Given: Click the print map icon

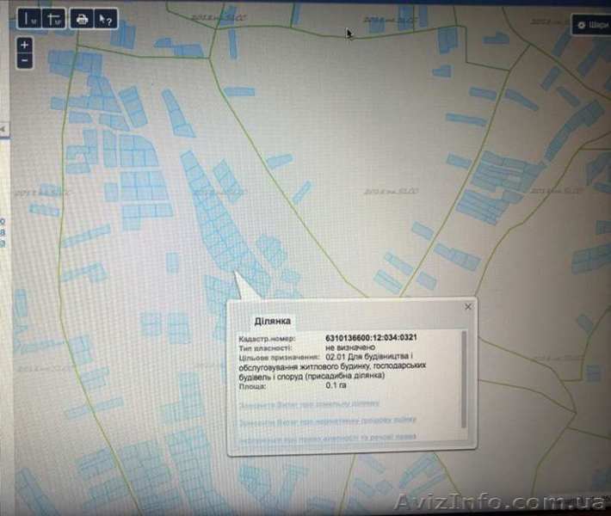Looking at the screenshot, I should point(82,18).
